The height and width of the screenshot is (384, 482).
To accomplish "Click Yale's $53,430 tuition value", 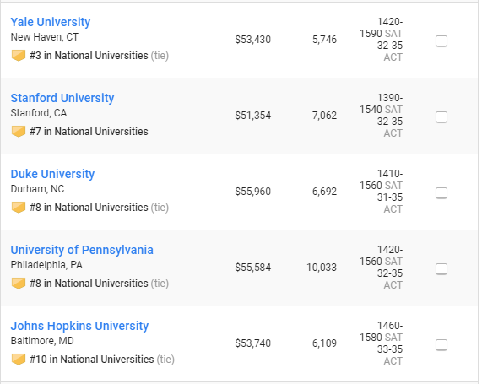I will [253, 40].
